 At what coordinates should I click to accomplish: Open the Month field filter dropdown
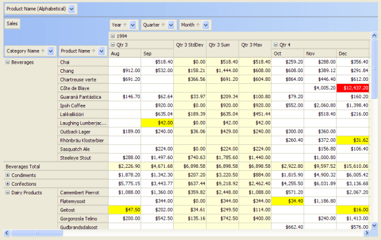206,25
